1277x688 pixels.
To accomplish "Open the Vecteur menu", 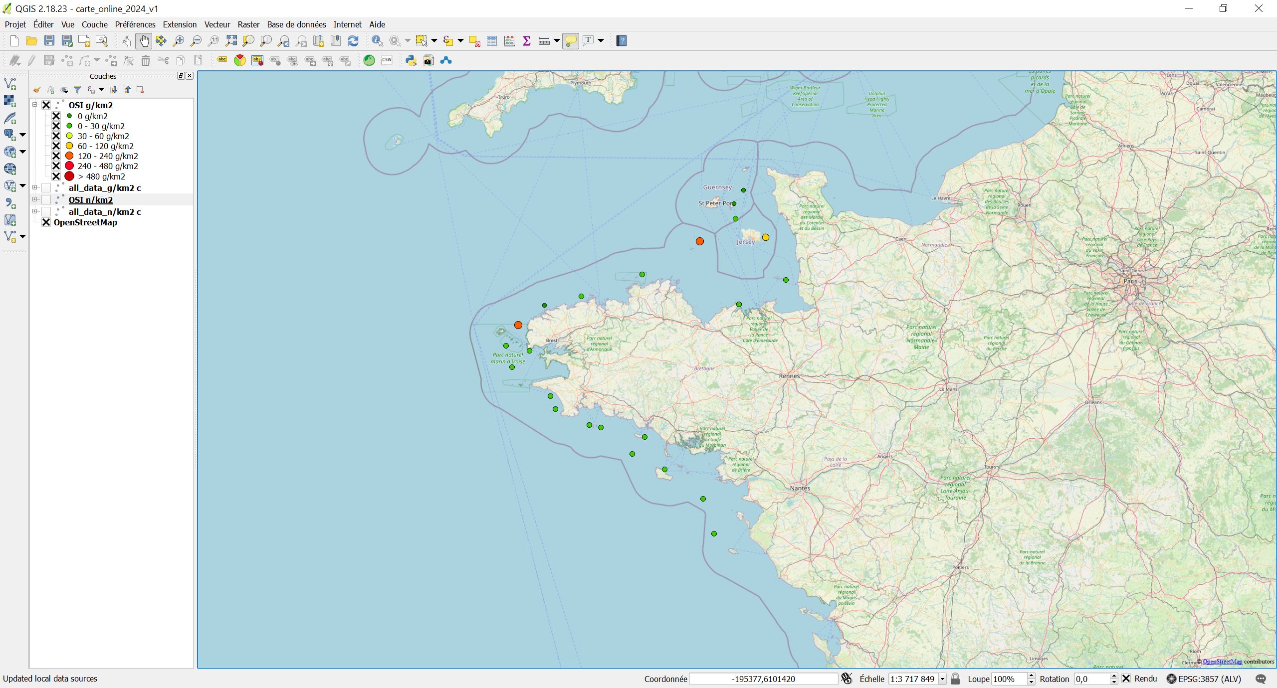I will (x=217, y=24).
